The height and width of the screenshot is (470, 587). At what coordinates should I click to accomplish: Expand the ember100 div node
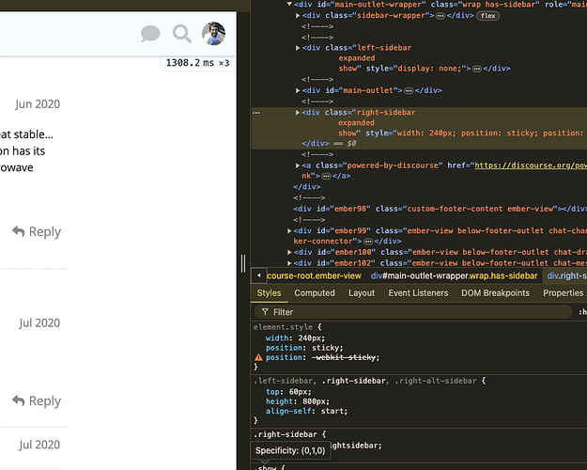289,252
